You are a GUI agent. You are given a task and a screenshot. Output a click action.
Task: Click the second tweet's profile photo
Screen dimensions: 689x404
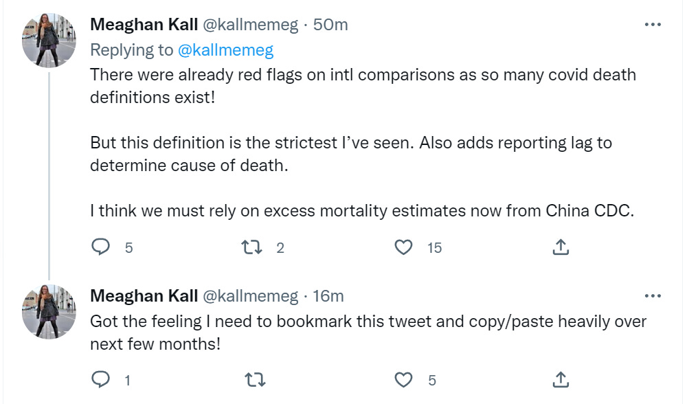(49, 312)
